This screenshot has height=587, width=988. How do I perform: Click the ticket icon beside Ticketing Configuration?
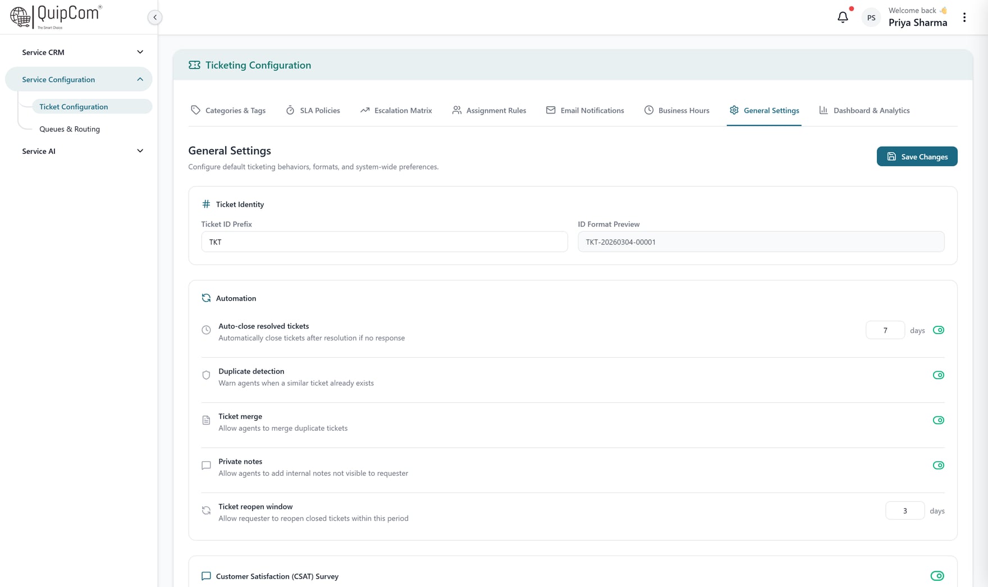(x=194, y=65)
